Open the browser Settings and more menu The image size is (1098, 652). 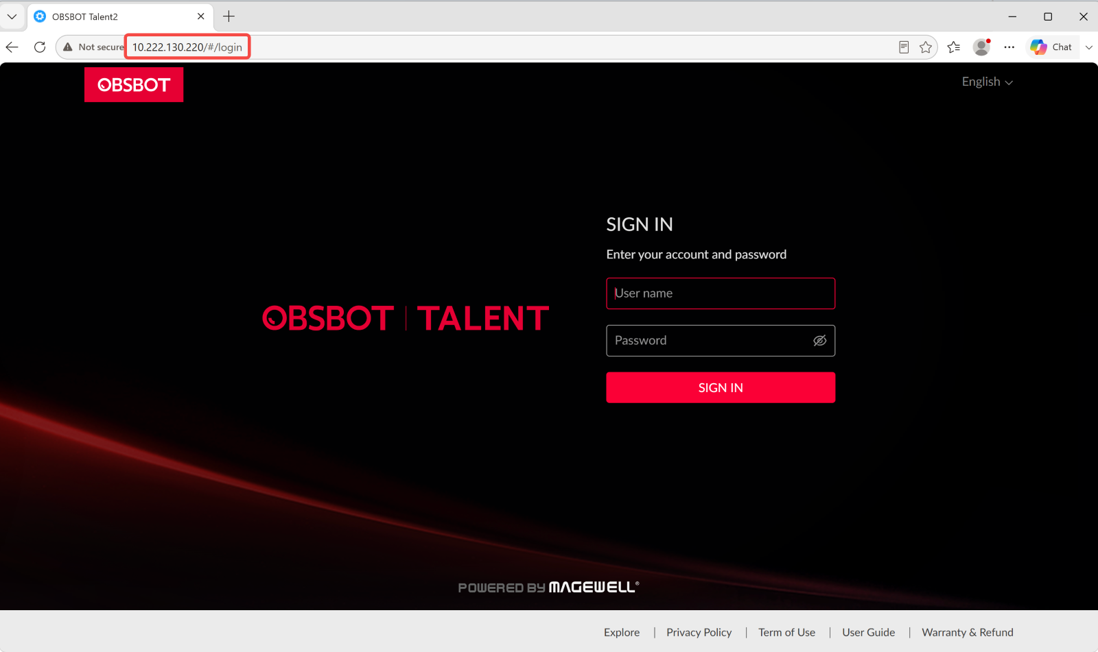pyautogui.click(x=1009, y=47)
